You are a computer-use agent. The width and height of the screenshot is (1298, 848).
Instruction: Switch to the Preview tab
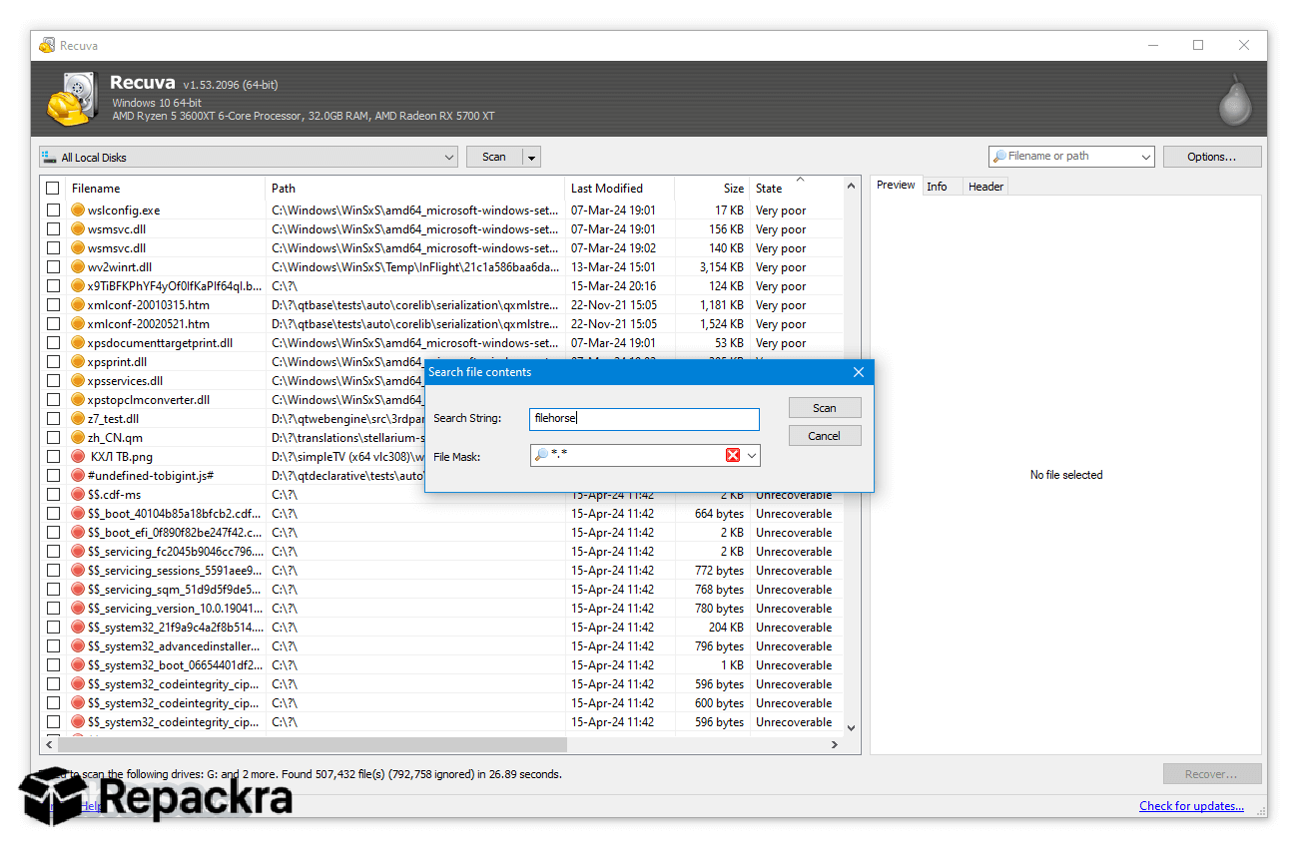[896, 186]
